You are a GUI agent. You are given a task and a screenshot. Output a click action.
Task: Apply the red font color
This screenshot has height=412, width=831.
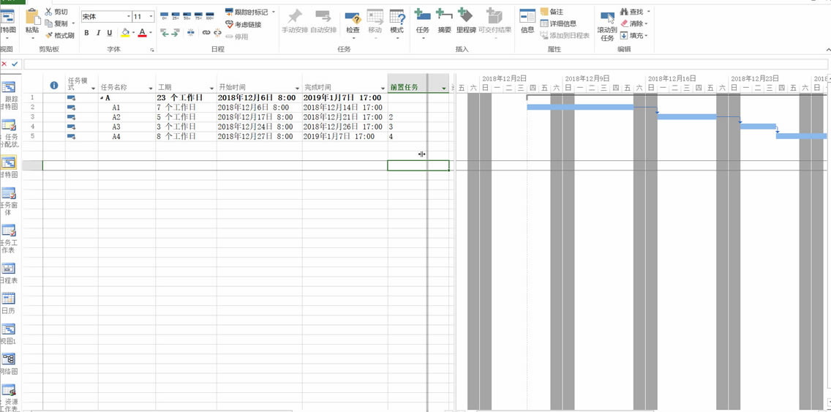pos(142,33)
